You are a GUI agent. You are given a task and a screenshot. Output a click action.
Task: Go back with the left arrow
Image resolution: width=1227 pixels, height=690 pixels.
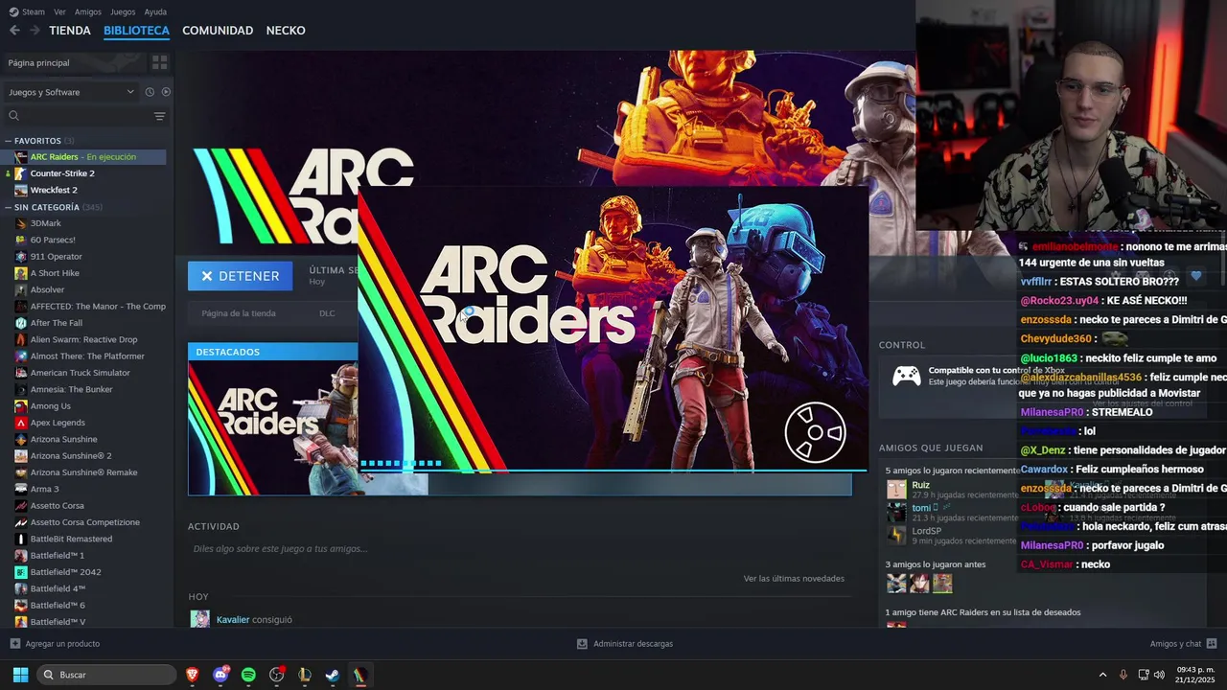click(14, 31)
